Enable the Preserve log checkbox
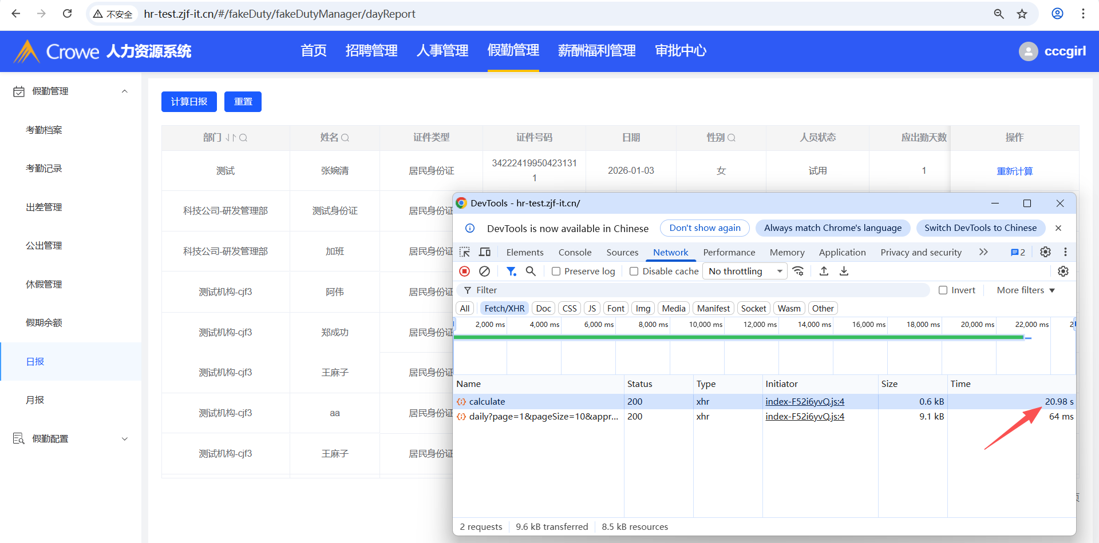This screenshot has height=543, width=1099. click(x=556, y=271)
